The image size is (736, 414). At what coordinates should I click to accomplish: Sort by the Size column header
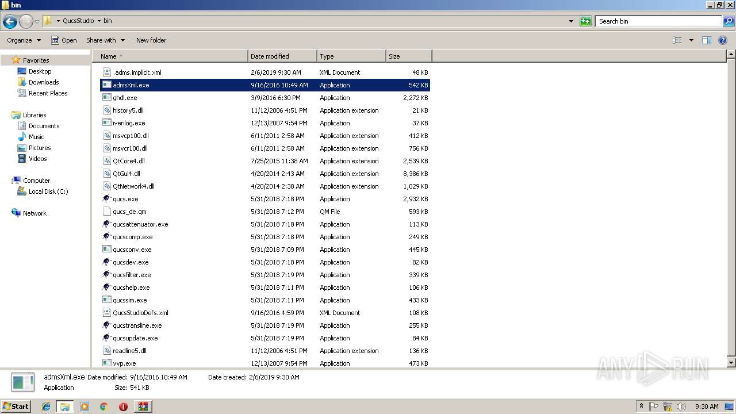click(409, 56)
